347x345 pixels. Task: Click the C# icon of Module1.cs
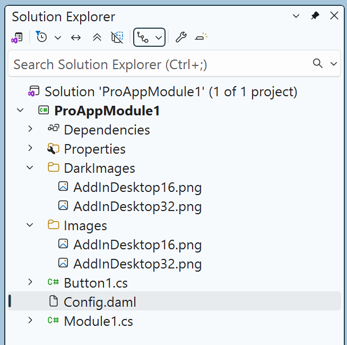54,321
